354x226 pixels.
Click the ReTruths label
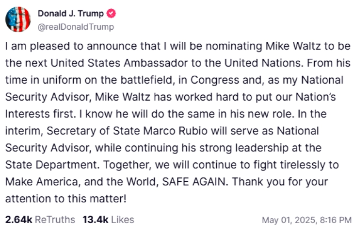point(55,219)
